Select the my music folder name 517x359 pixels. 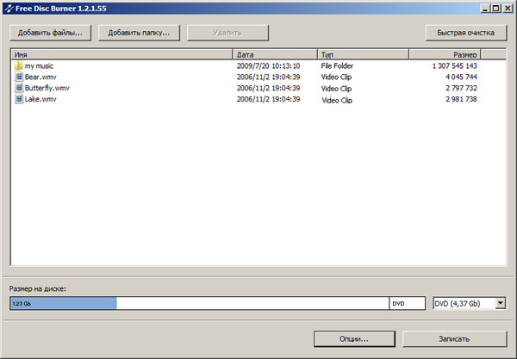[39, 66]
